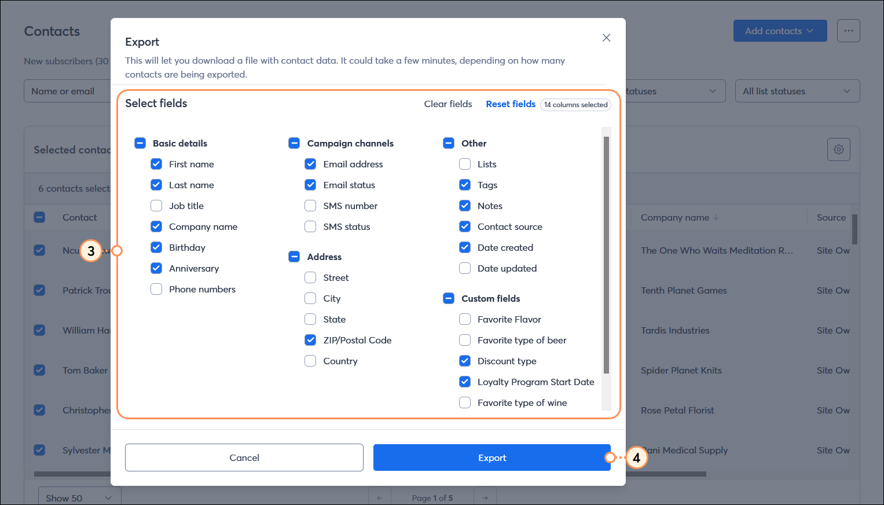Expand the All list statuses dropdown
The height and width of the screenshot is (505, 884).
[x=797, y=91]
